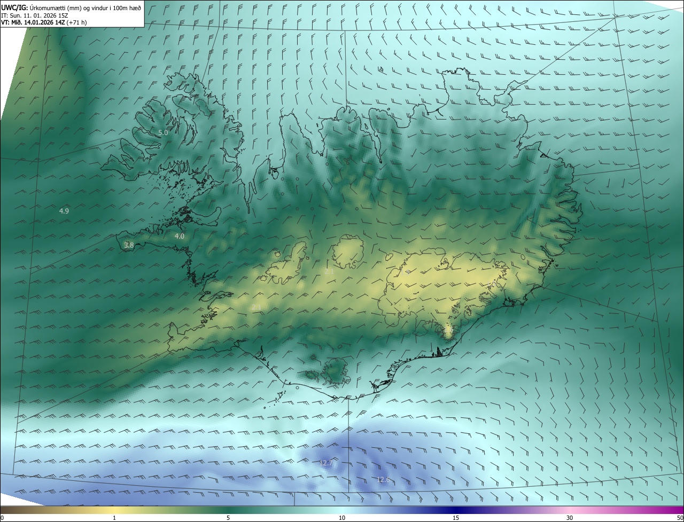Click the legend tick label "1"
This screenshot has height=522, width=684.
[x=114, y=518]
